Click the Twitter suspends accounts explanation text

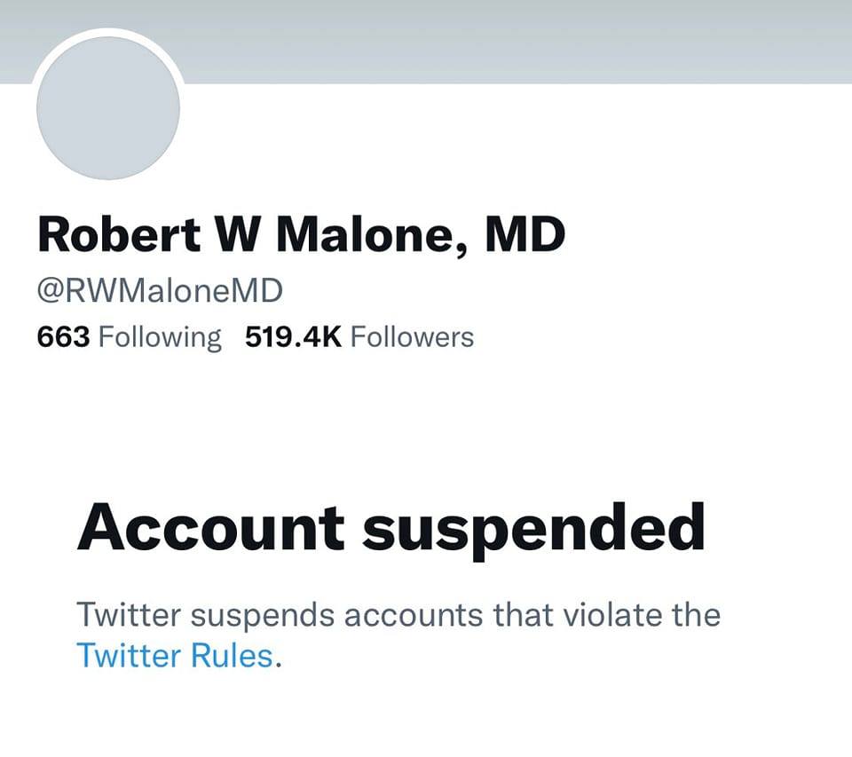(x=398, y=614)
